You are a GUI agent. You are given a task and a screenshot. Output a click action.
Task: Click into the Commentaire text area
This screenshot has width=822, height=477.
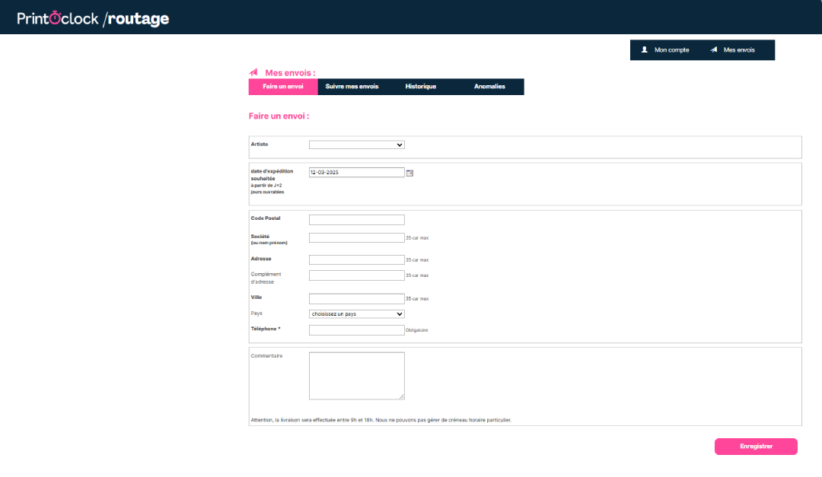tap(356, 376)
